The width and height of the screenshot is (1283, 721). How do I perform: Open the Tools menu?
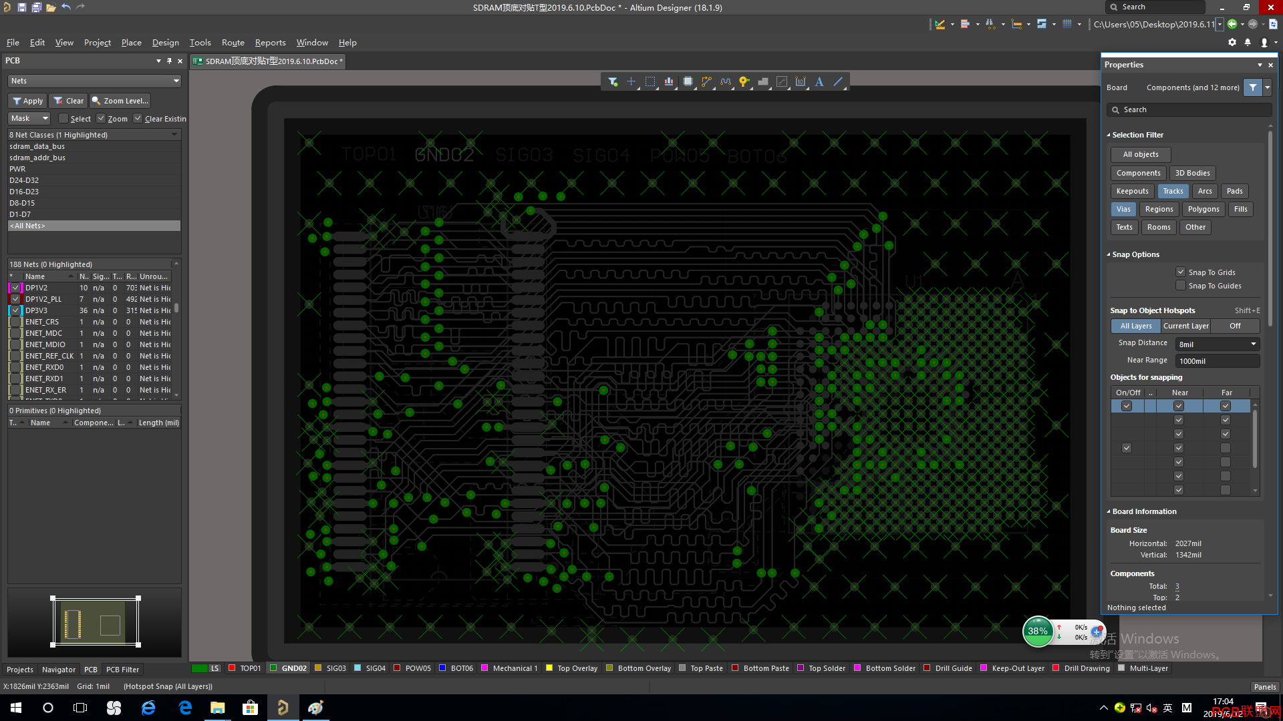[x=200, y=42]
